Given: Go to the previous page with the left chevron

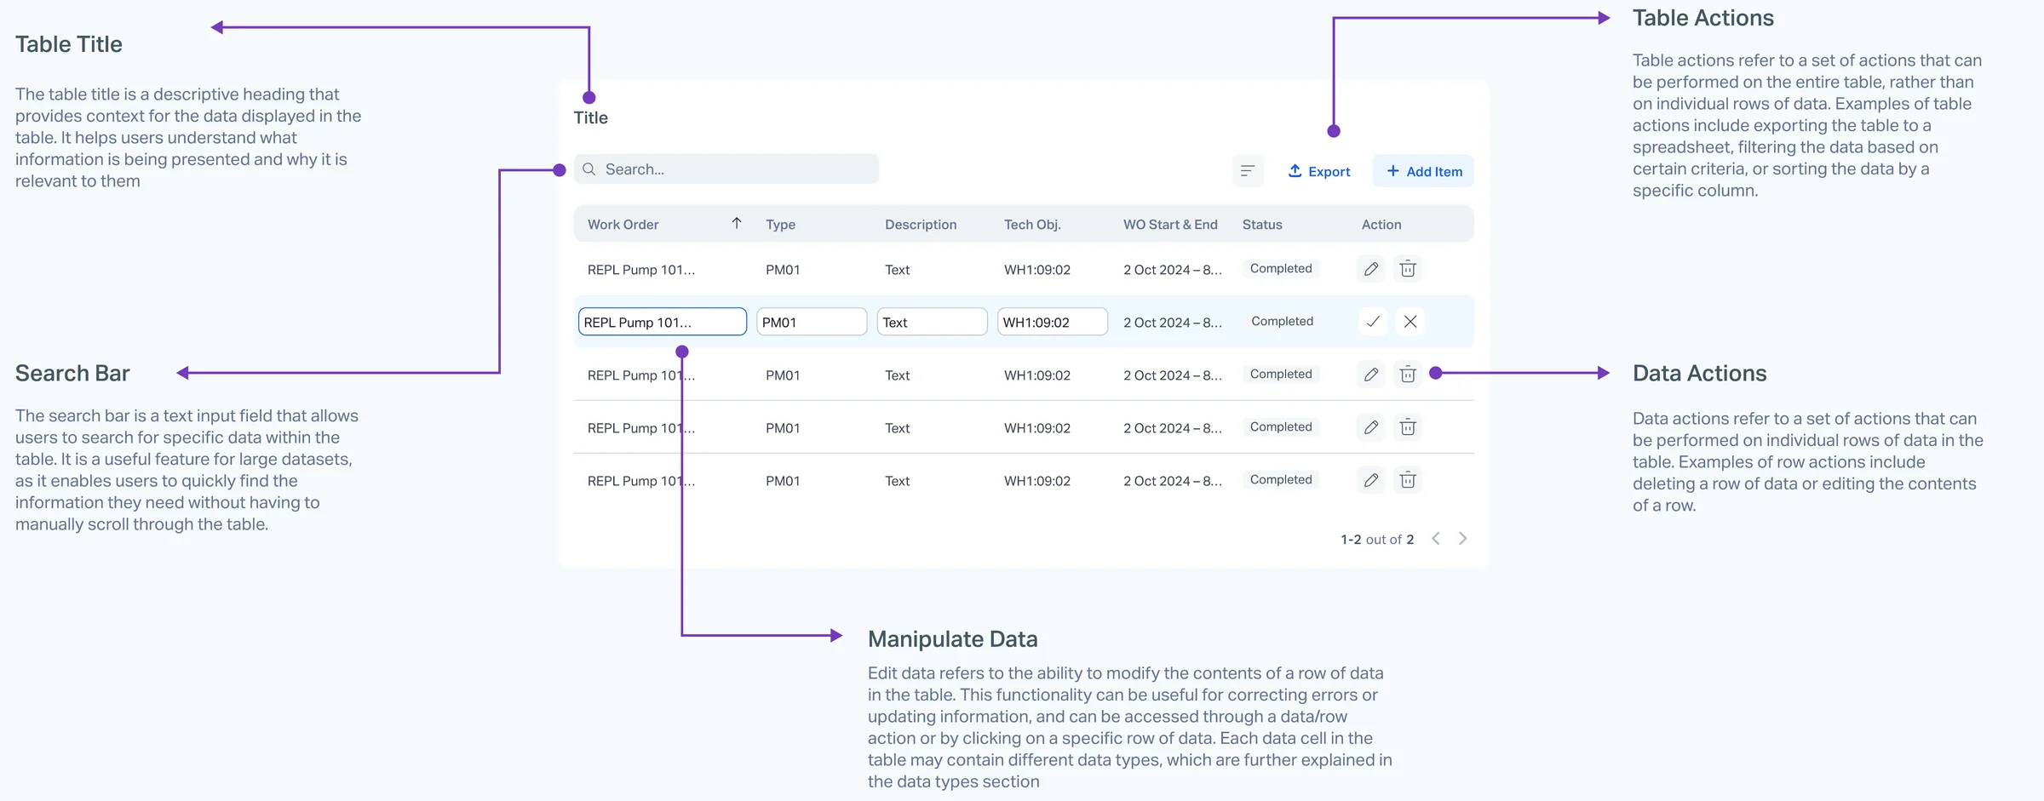Looking at the screenshot, I should click(1436, 539).
